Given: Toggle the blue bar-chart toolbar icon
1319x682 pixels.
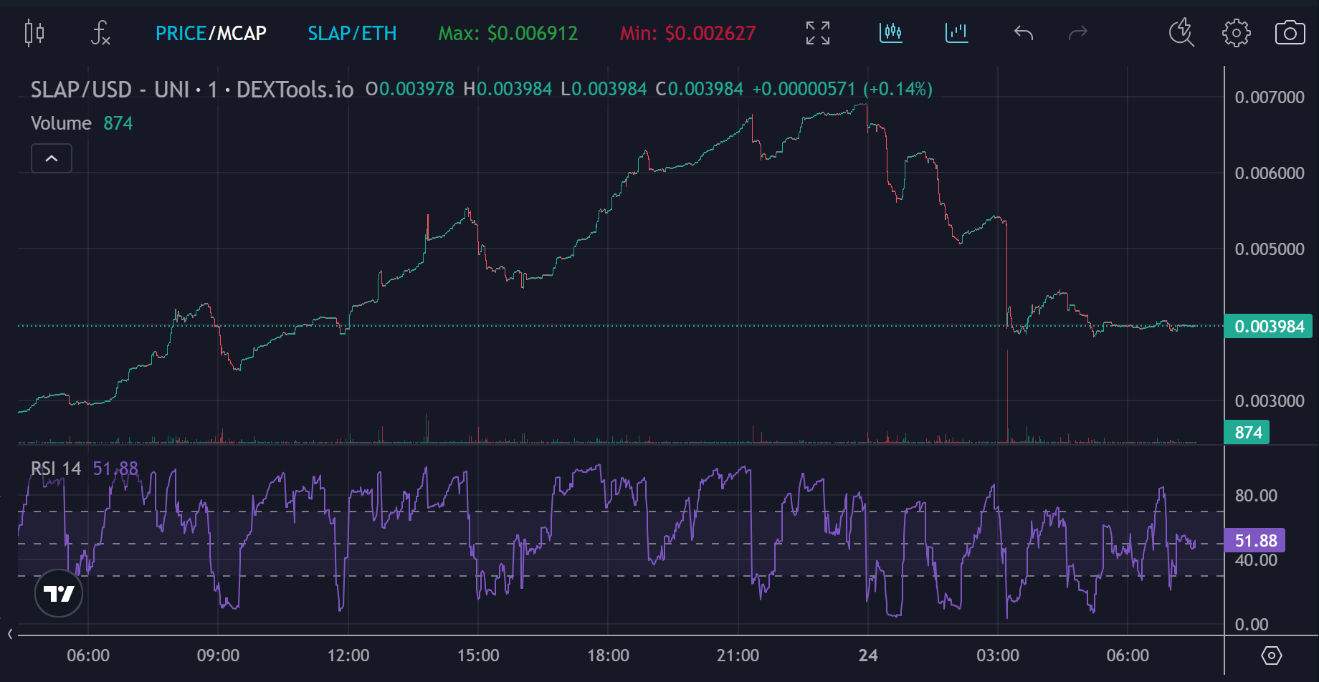Looking at the screenshot, I should (x=956, y=33).
